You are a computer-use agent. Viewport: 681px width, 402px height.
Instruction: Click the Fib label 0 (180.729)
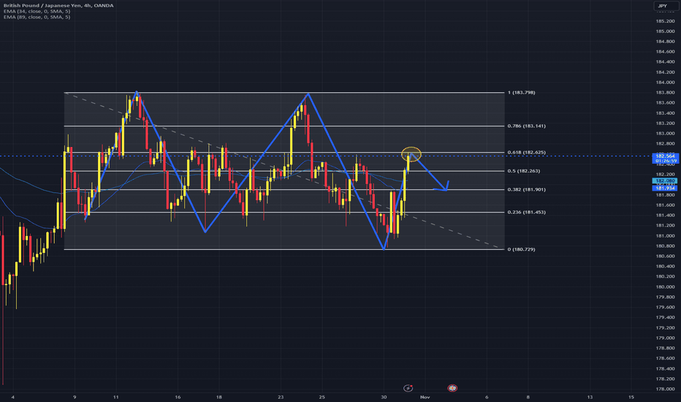[x=521, y=249]
